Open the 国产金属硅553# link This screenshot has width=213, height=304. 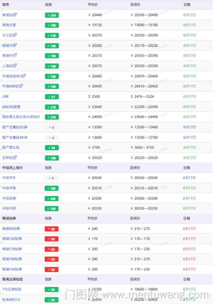[15, 127]
